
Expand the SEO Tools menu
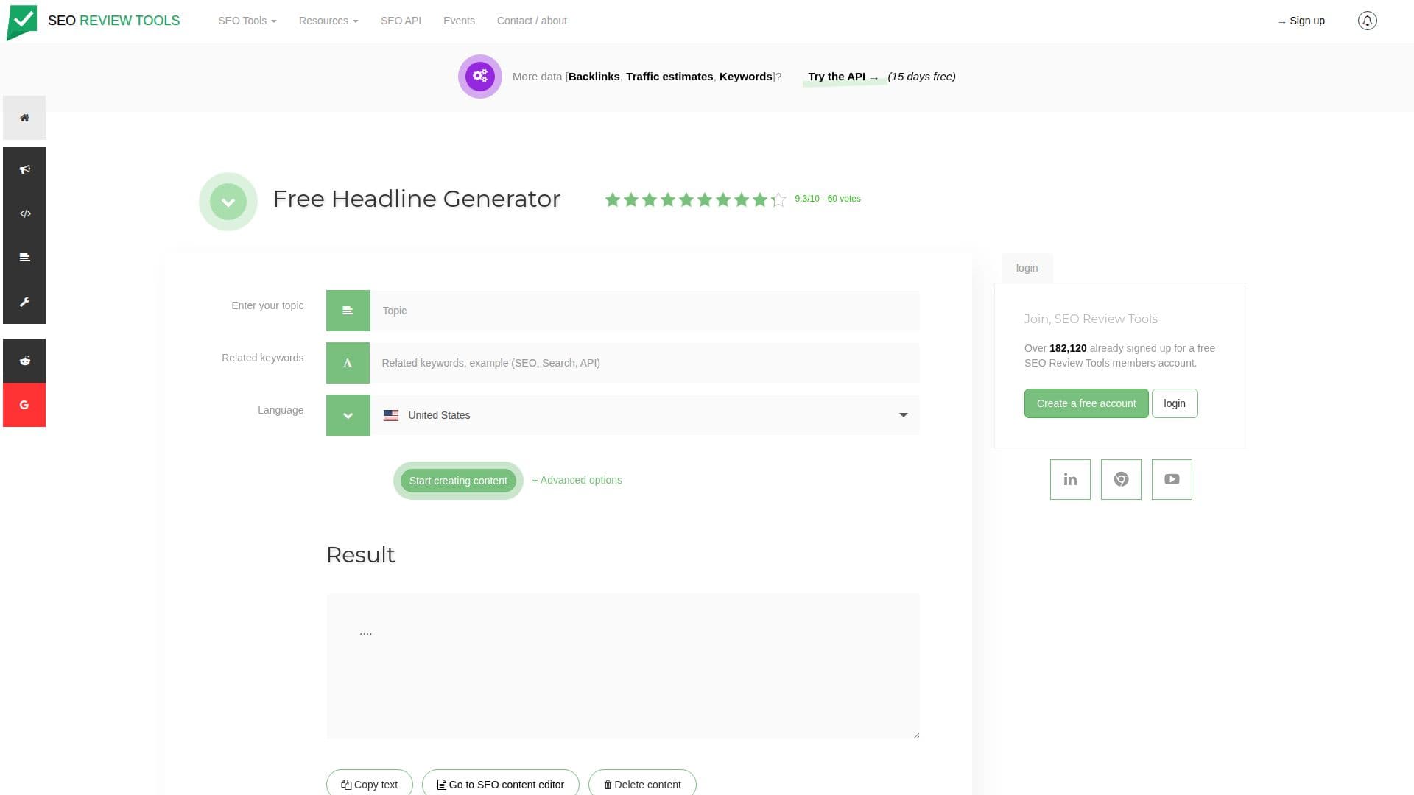247,21
